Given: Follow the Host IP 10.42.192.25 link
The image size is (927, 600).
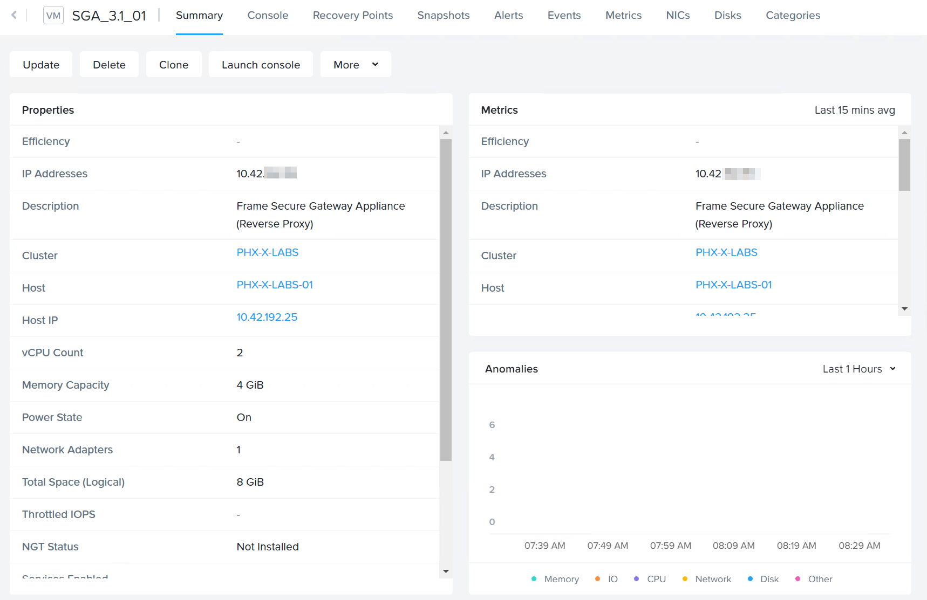Looking at the screenshot, I should (267, 317).
